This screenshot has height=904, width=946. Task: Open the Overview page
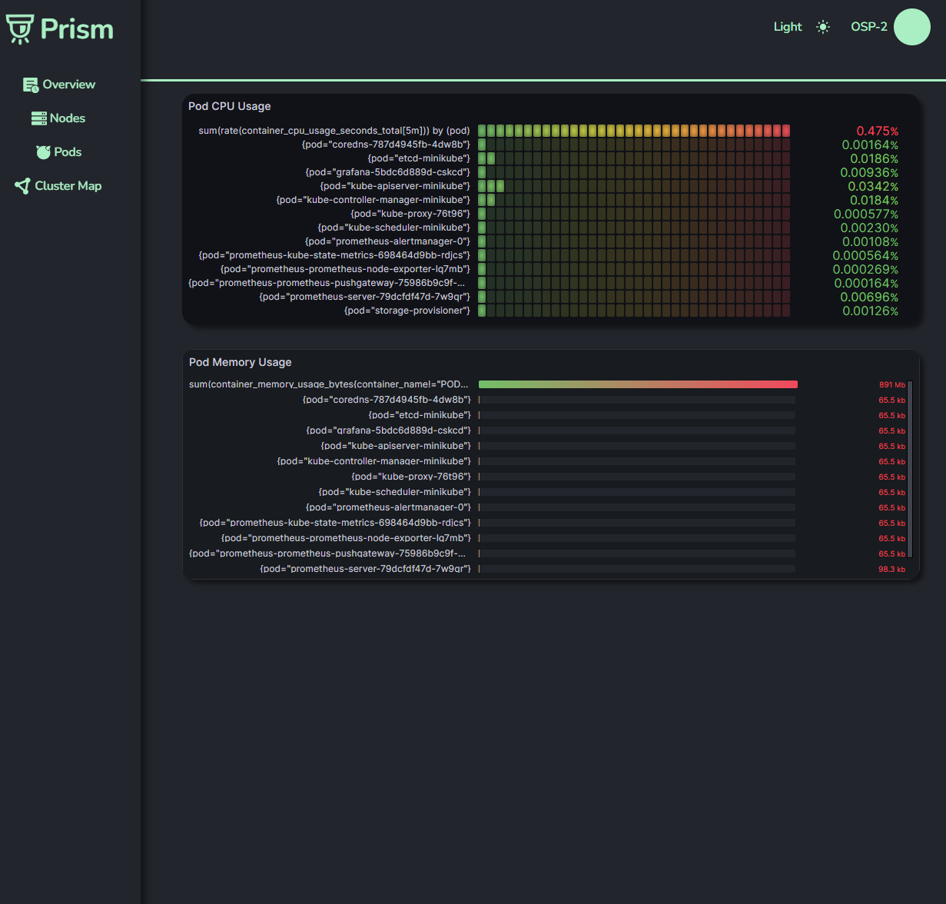tap(69, 85)
